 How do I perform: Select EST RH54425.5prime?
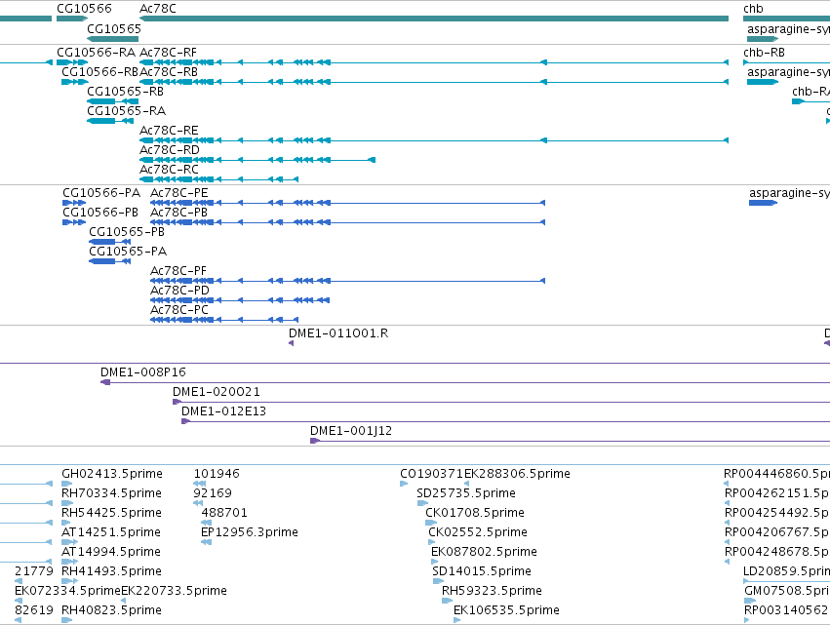66,523
